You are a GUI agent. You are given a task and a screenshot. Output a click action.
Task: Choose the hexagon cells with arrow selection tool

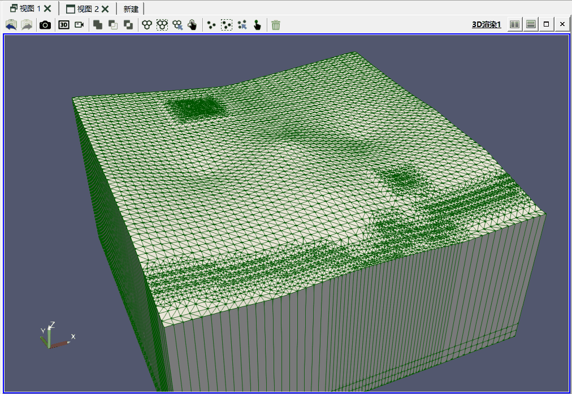(177, 25)
